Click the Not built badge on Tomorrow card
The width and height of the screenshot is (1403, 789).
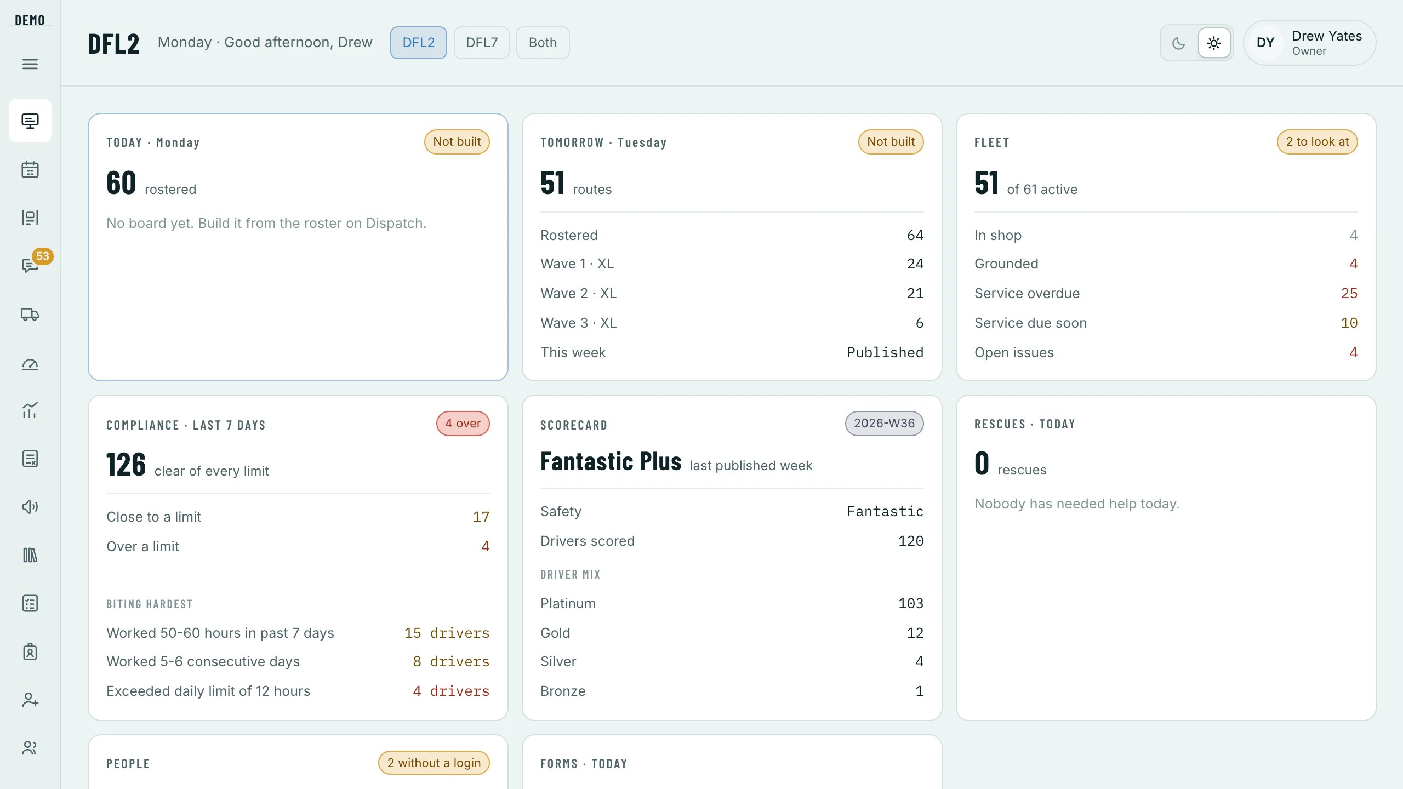click(891, 142)
